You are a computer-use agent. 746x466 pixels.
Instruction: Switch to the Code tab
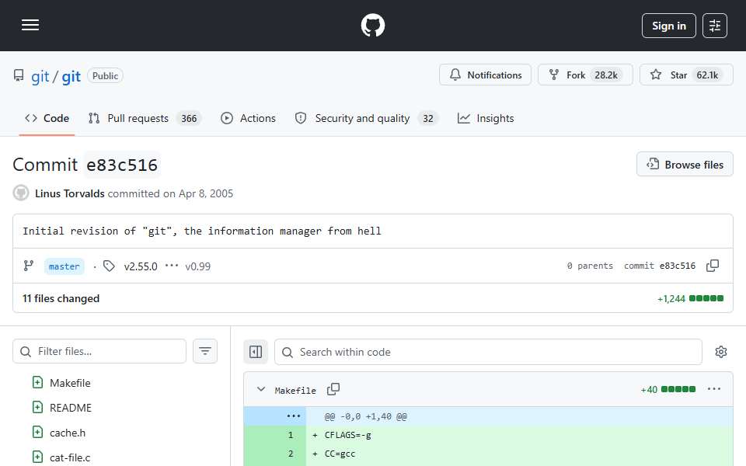(x=47, y=118)
